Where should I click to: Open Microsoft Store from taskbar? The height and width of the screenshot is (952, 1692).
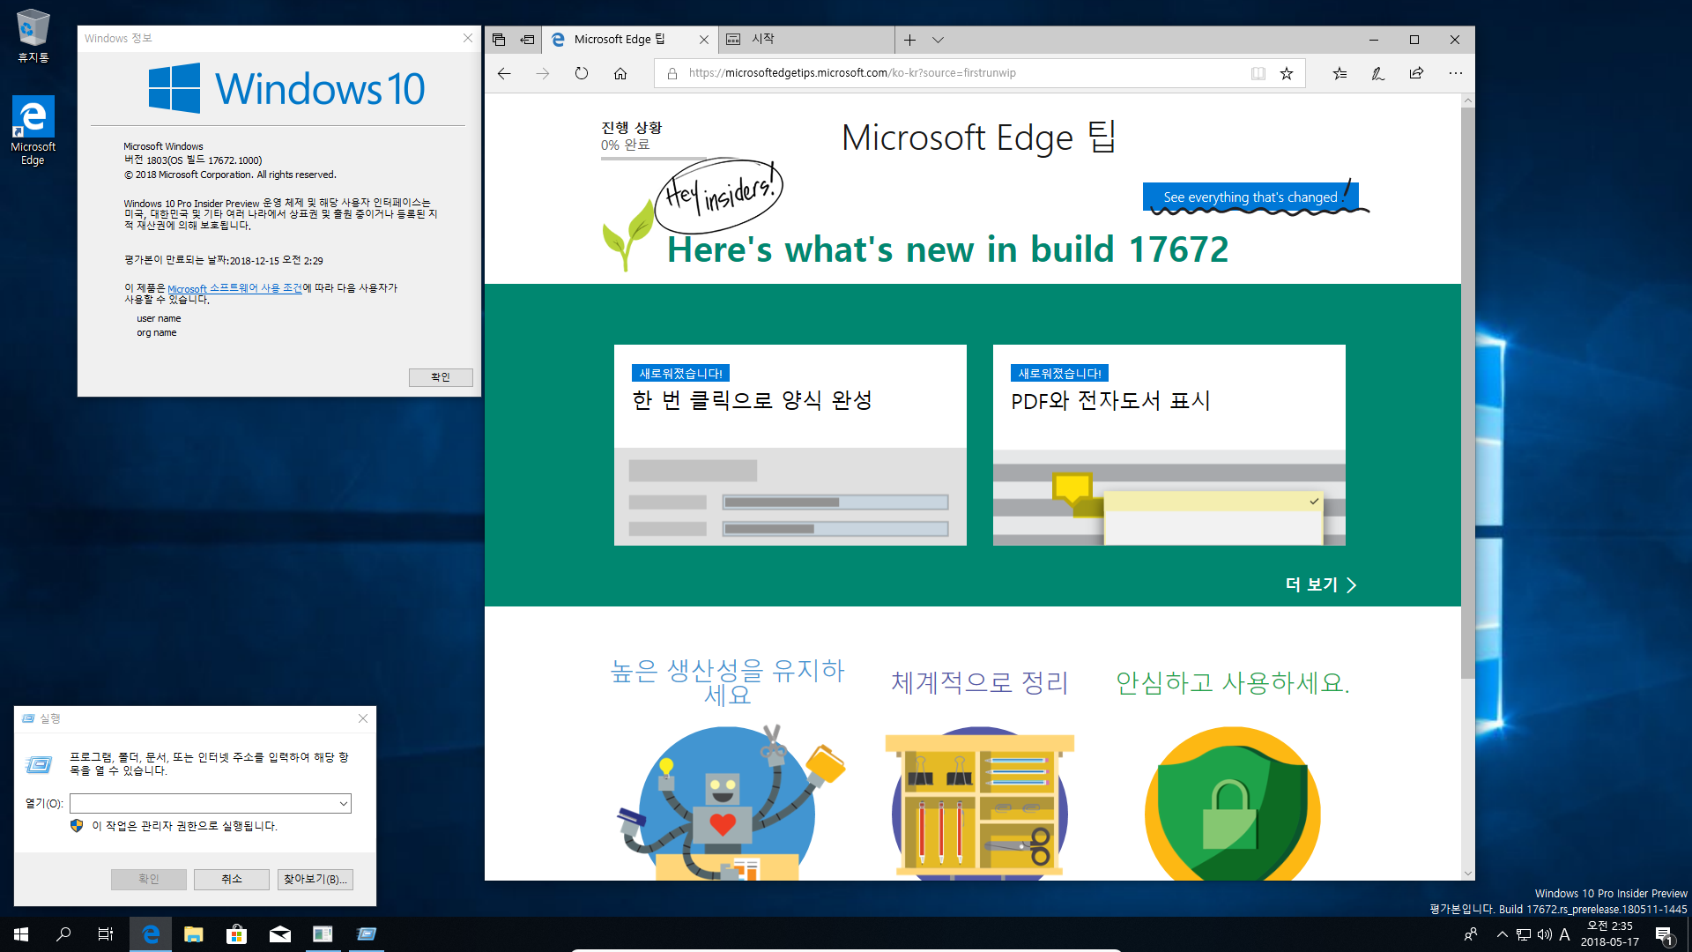pos(236,934)
